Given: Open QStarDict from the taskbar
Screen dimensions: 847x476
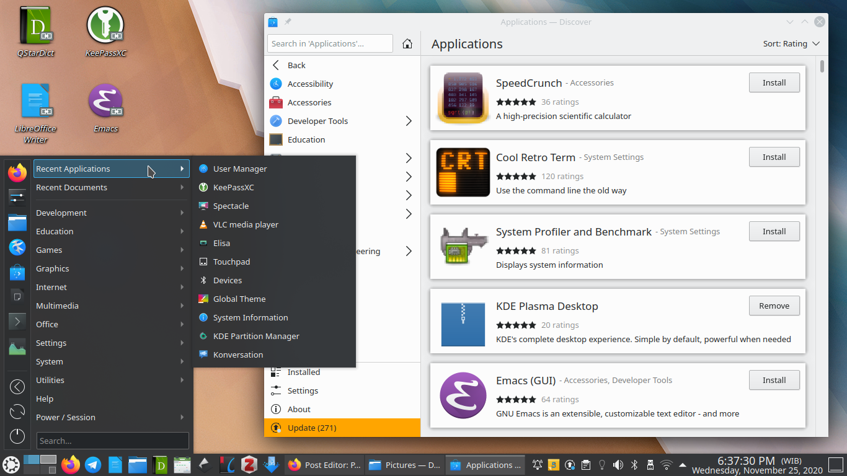Looking at the screenshot, I should pos(160,465).
